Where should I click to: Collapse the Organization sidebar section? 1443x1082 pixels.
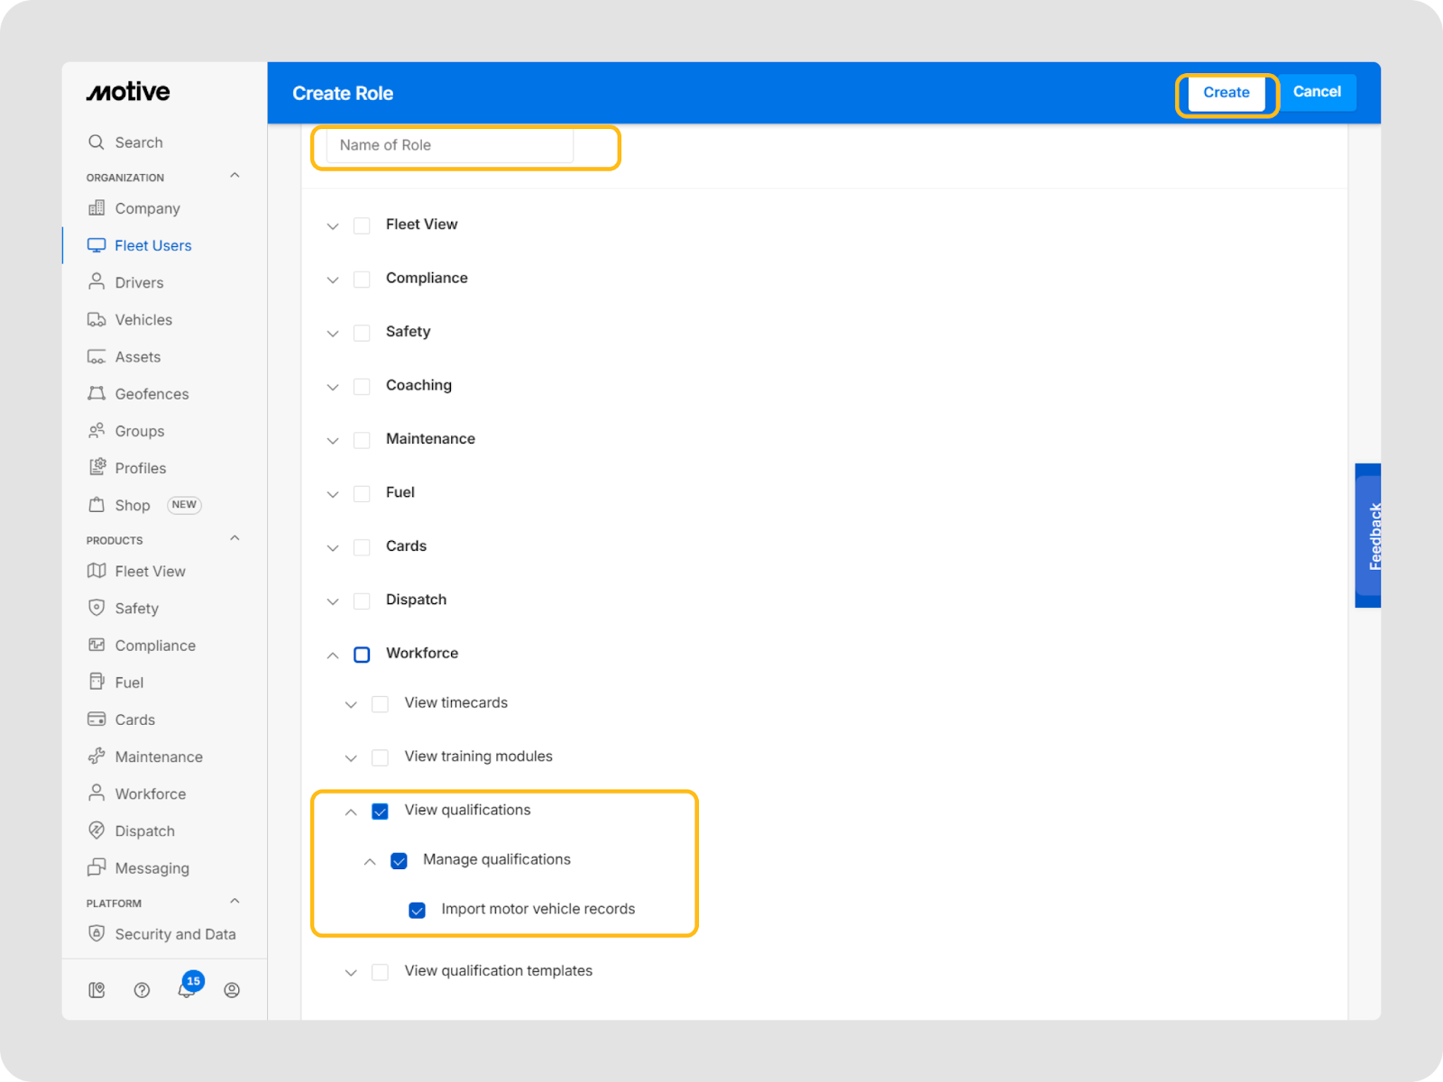234,176
